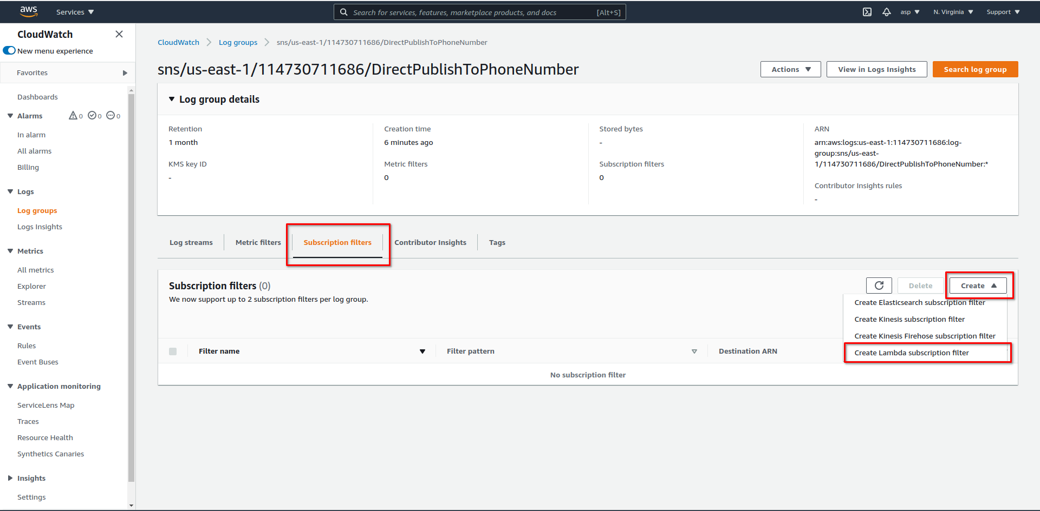Open the Support dropdown menu
The image size is (1040, 511).
tap(1003, 12)
